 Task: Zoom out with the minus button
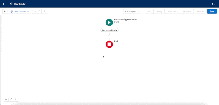tap(6, 100)
